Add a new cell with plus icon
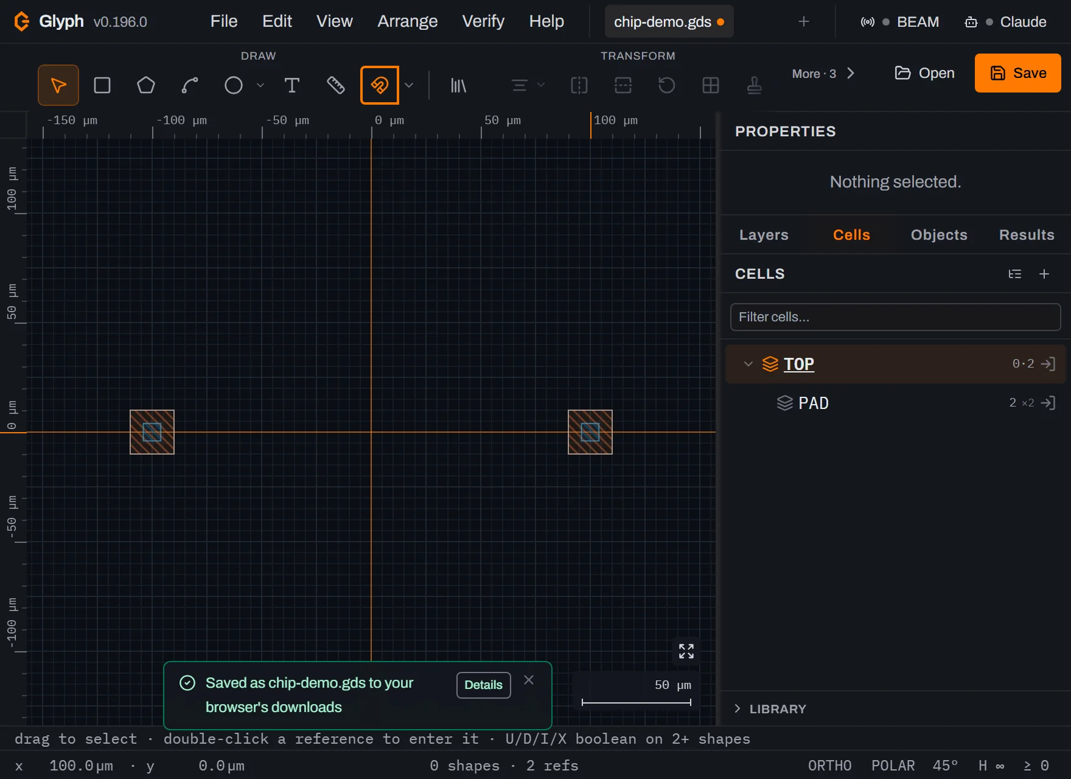1071x779 pixels. pyautogui.click(x=1044, y=274)
